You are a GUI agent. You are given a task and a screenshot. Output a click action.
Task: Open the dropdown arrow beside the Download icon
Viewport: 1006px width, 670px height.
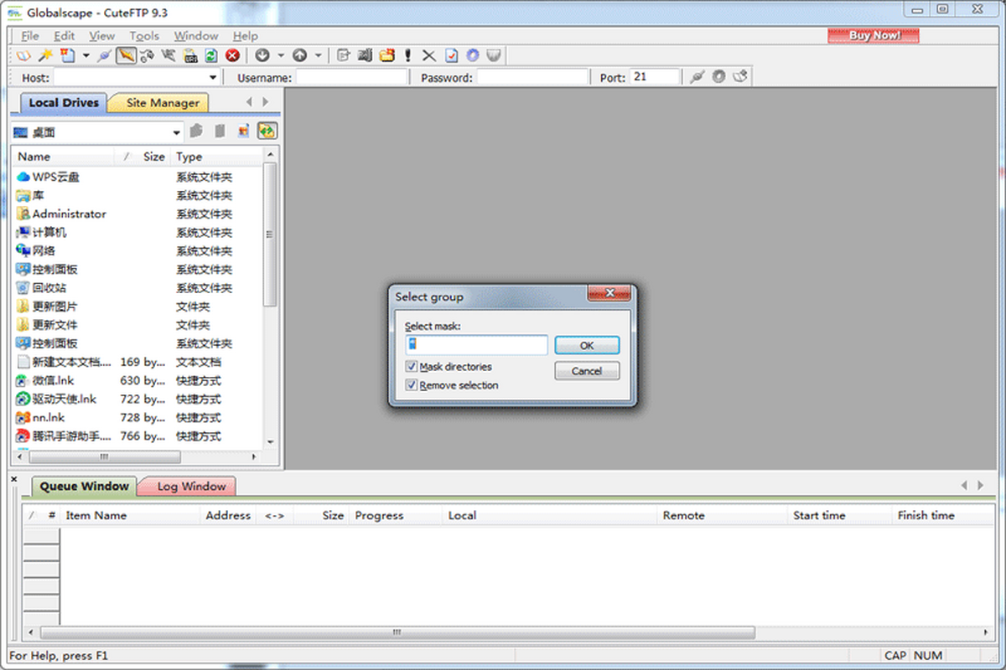click(281, 56)
